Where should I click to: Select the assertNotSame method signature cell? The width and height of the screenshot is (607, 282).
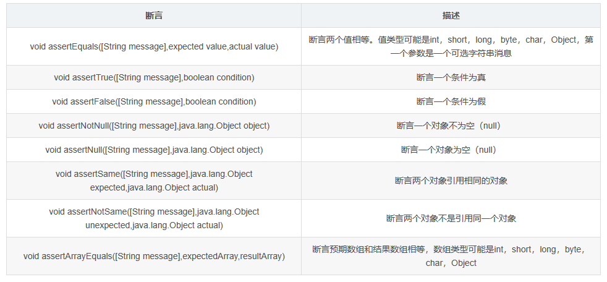pyautogui.click(x=154, y=218)
